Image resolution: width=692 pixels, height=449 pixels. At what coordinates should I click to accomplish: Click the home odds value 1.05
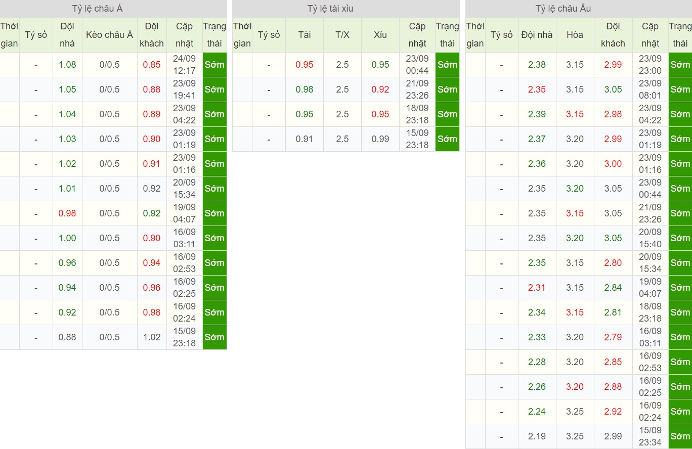(x=67, y=89)
